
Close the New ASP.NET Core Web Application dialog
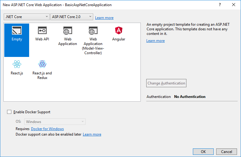234,5
